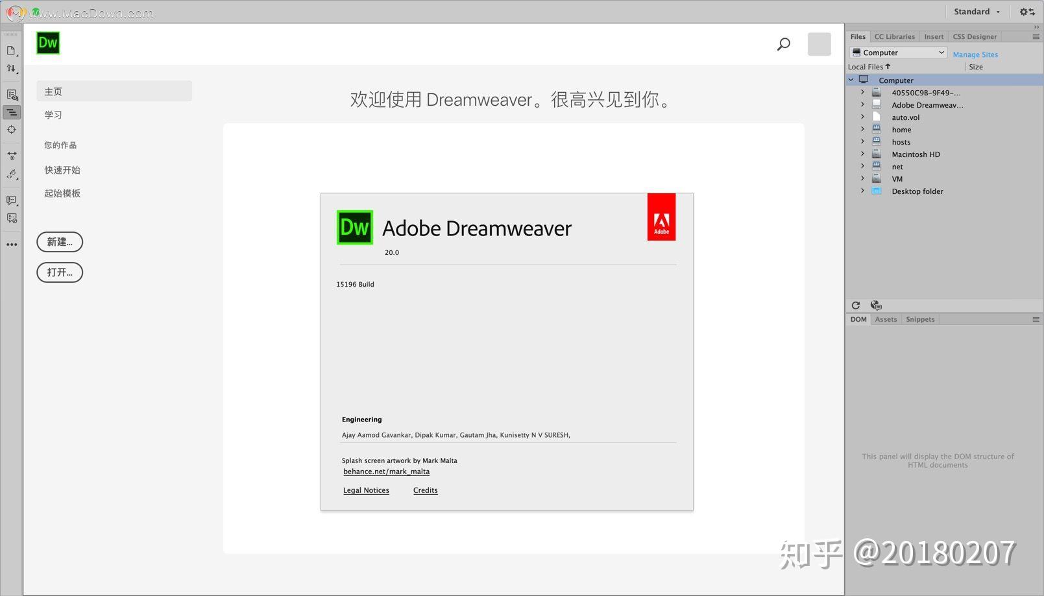Select the New Document icon in the left toolbar
The height and width of the screenshot is (596, 1044).
click(11, 50)
